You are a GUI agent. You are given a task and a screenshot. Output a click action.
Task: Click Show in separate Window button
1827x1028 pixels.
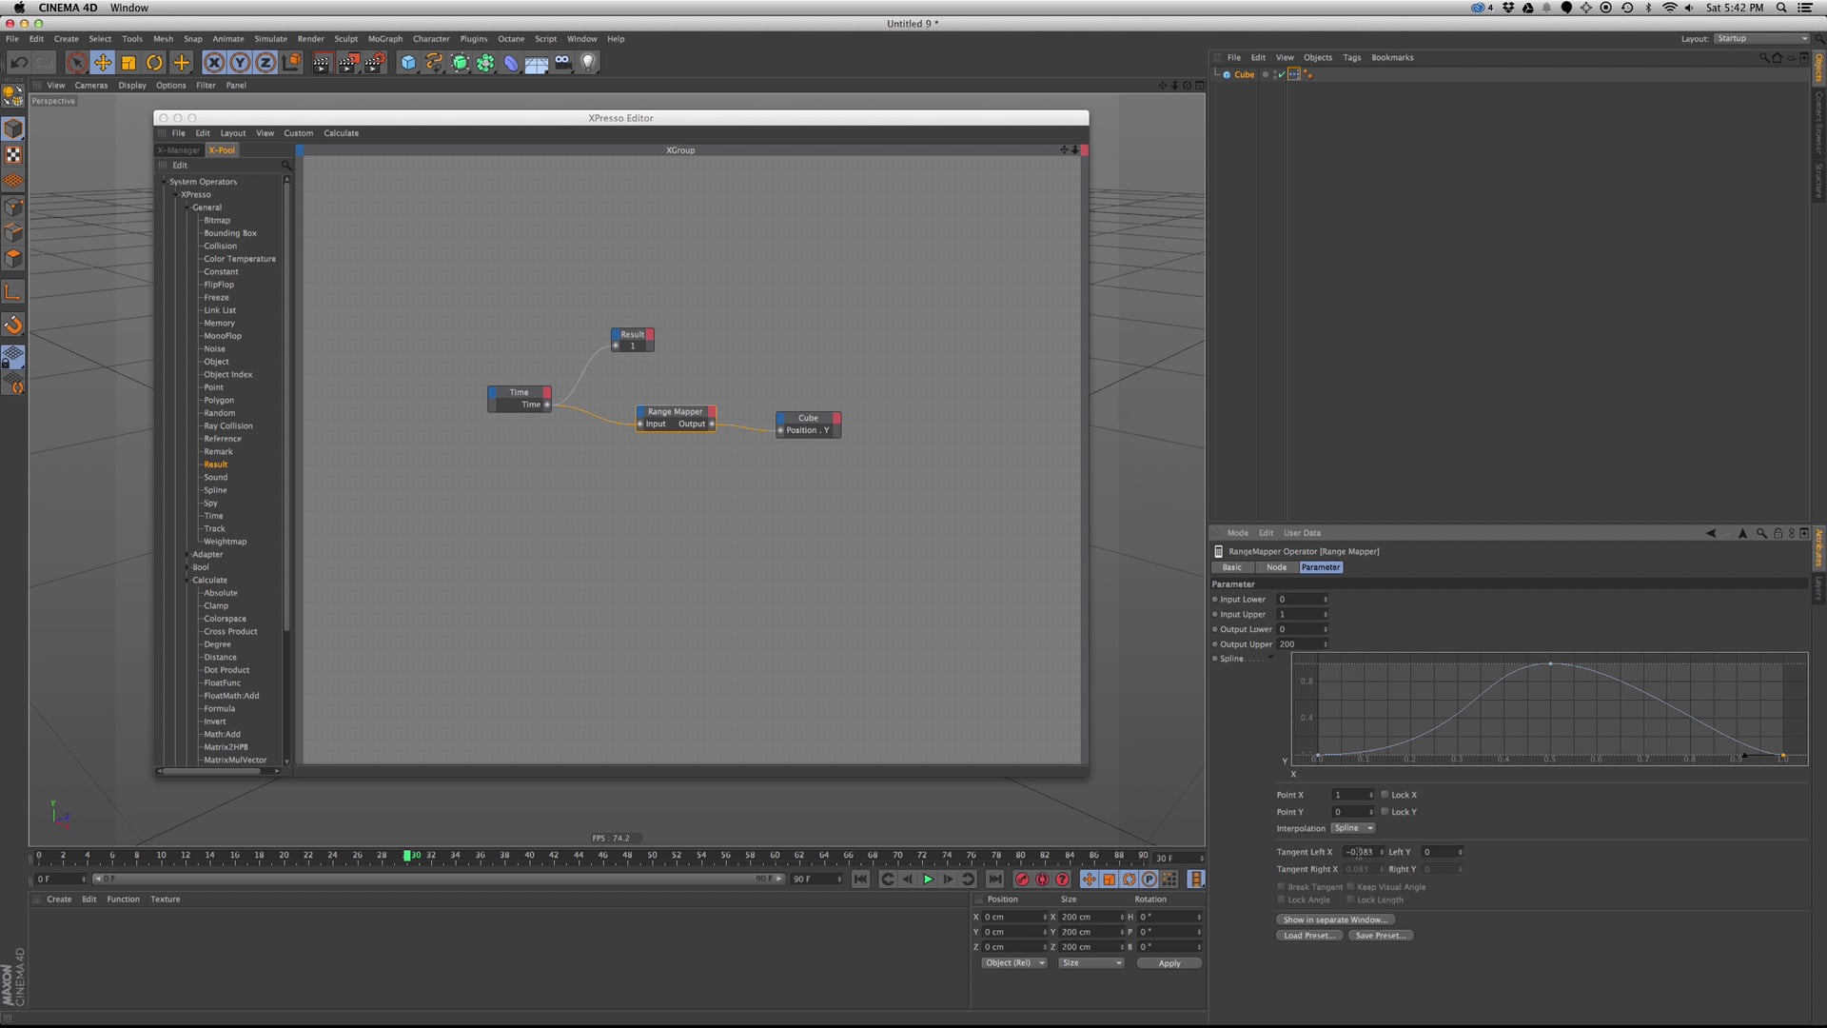pyautogui.click(x=1336, y=920)
